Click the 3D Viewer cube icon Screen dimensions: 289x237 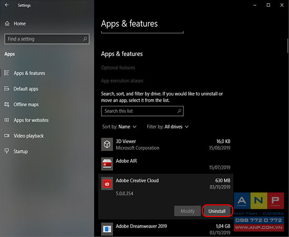pyautogui.click(x=107, y=144)
